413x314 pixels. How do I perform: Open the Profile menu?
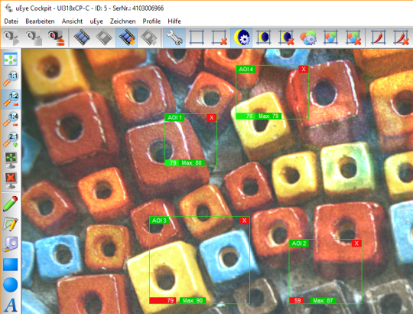pyautogui.click(x=151, y=21)
